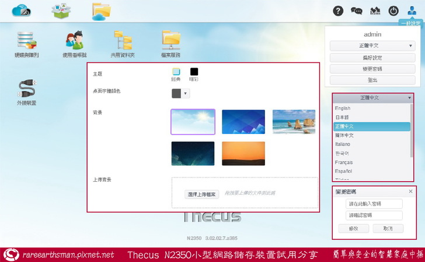425x262 pixels.
Task: Open the messages chat bubble icon
Action: 356,11
